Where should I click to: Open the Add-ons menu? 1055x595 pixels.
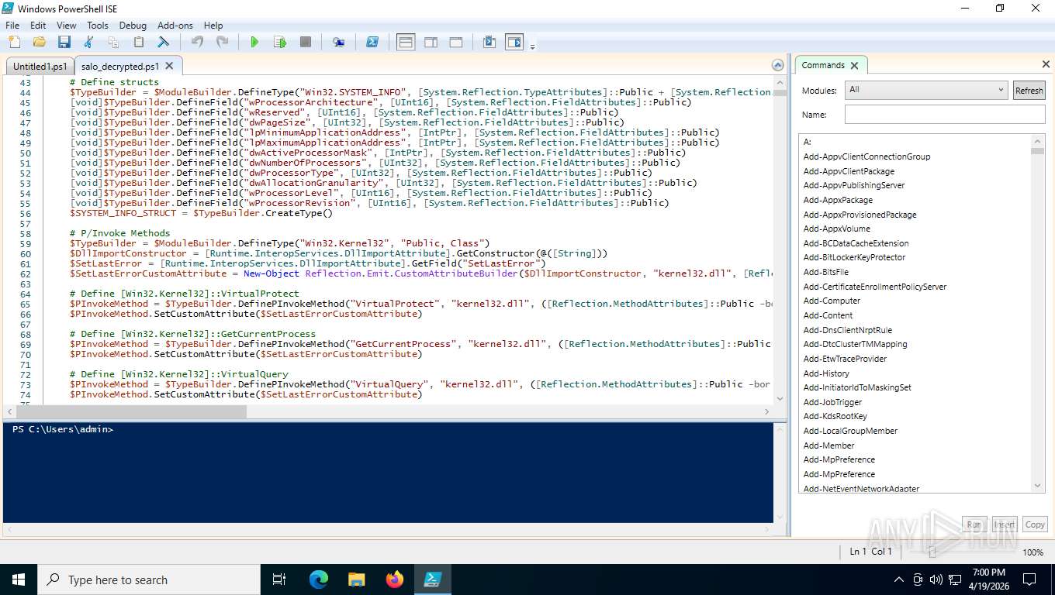coord(176,25)
